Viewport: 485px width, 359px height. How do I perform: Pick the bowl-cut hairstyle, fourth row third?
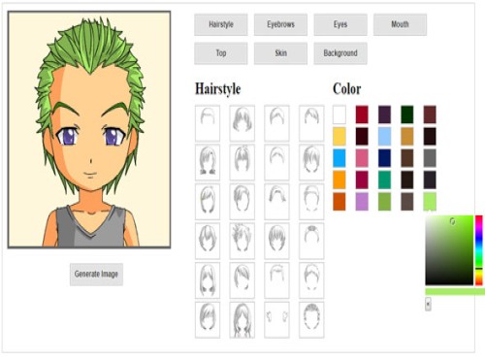pyautogui.click(x=276, y=241)
